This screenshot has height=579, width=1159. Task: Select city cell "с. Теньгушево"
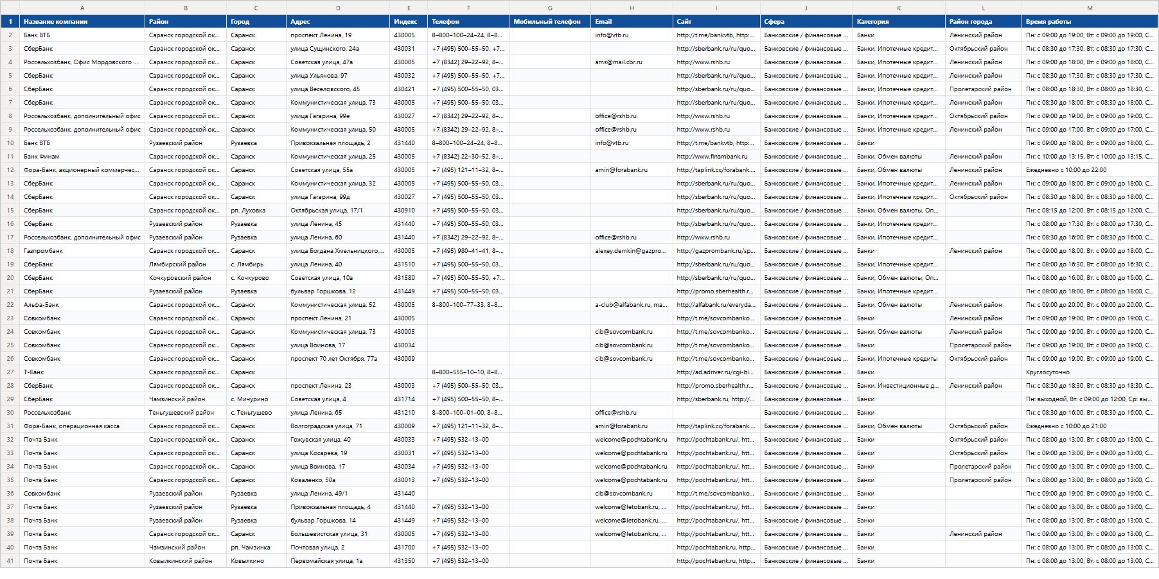(x=256, y=413)
